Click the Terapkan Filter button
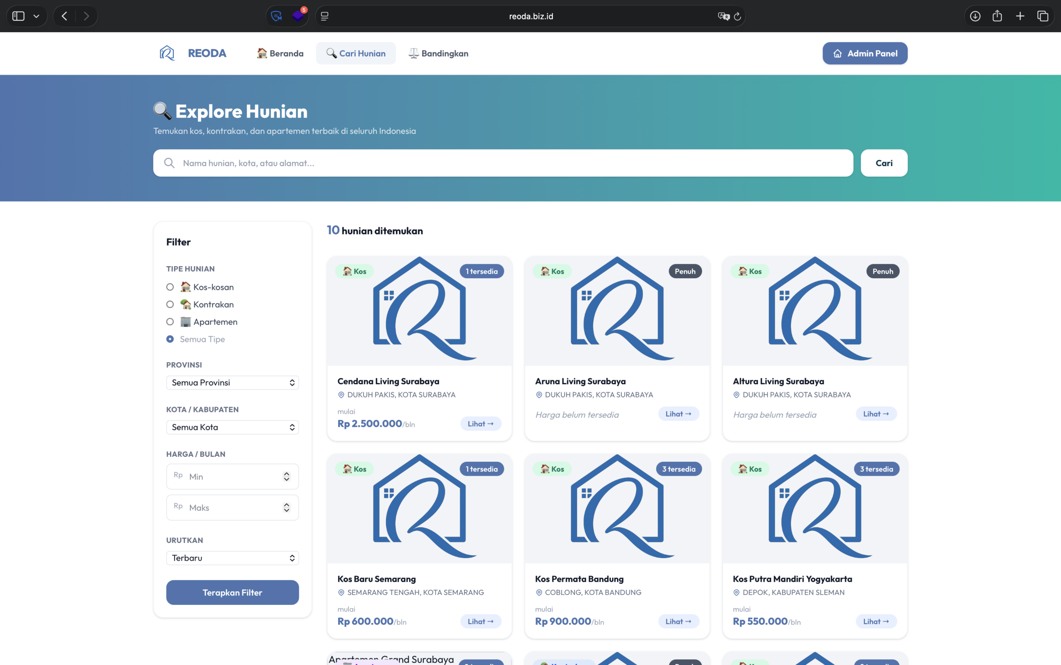 point(233,593)
